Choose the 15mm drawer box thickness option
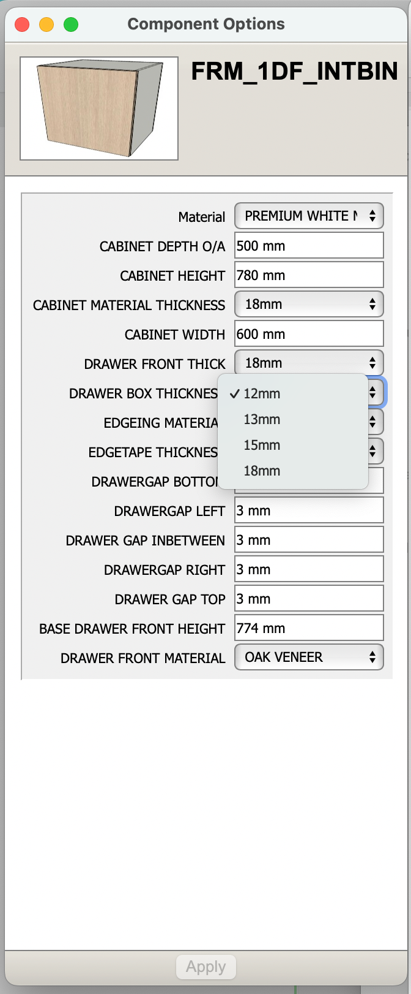 coord(262,446)
